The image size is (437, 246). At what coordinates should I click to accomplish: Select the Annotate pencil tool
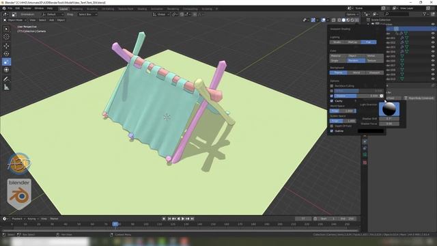(6, 79)
